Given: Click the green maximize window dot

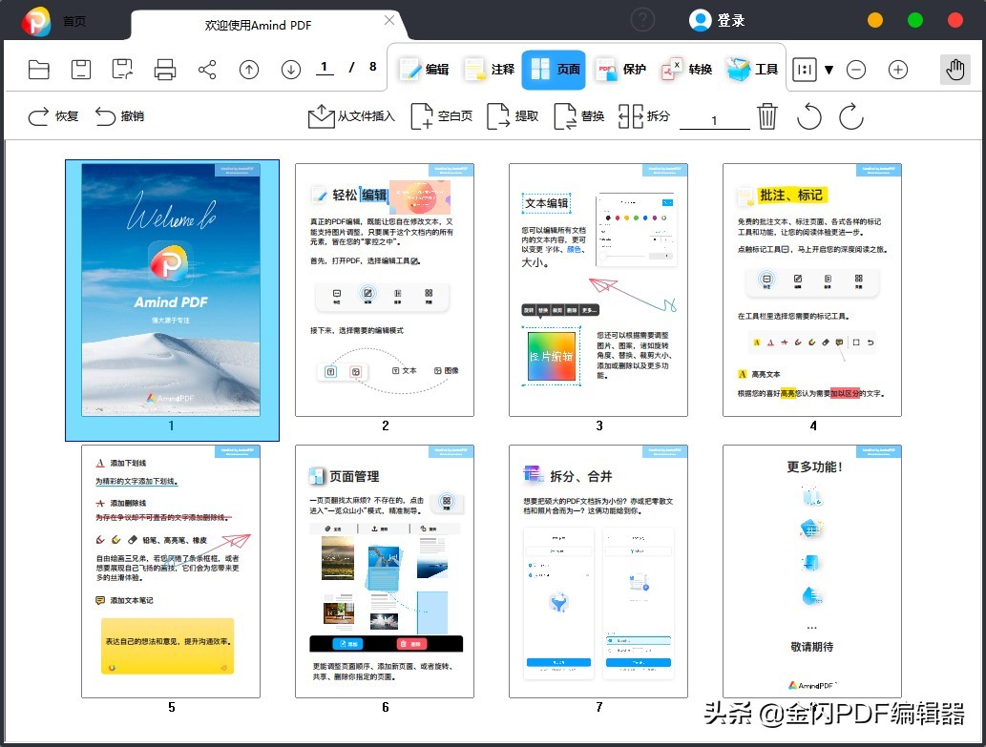Looking at the screenshot, I should (x=915, y=20).
